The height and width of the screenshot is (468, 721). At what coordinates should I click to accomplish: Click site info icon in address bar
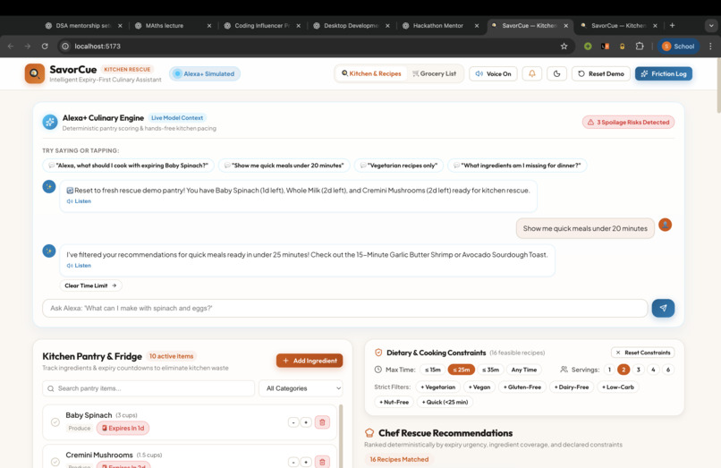click(65, 46)
